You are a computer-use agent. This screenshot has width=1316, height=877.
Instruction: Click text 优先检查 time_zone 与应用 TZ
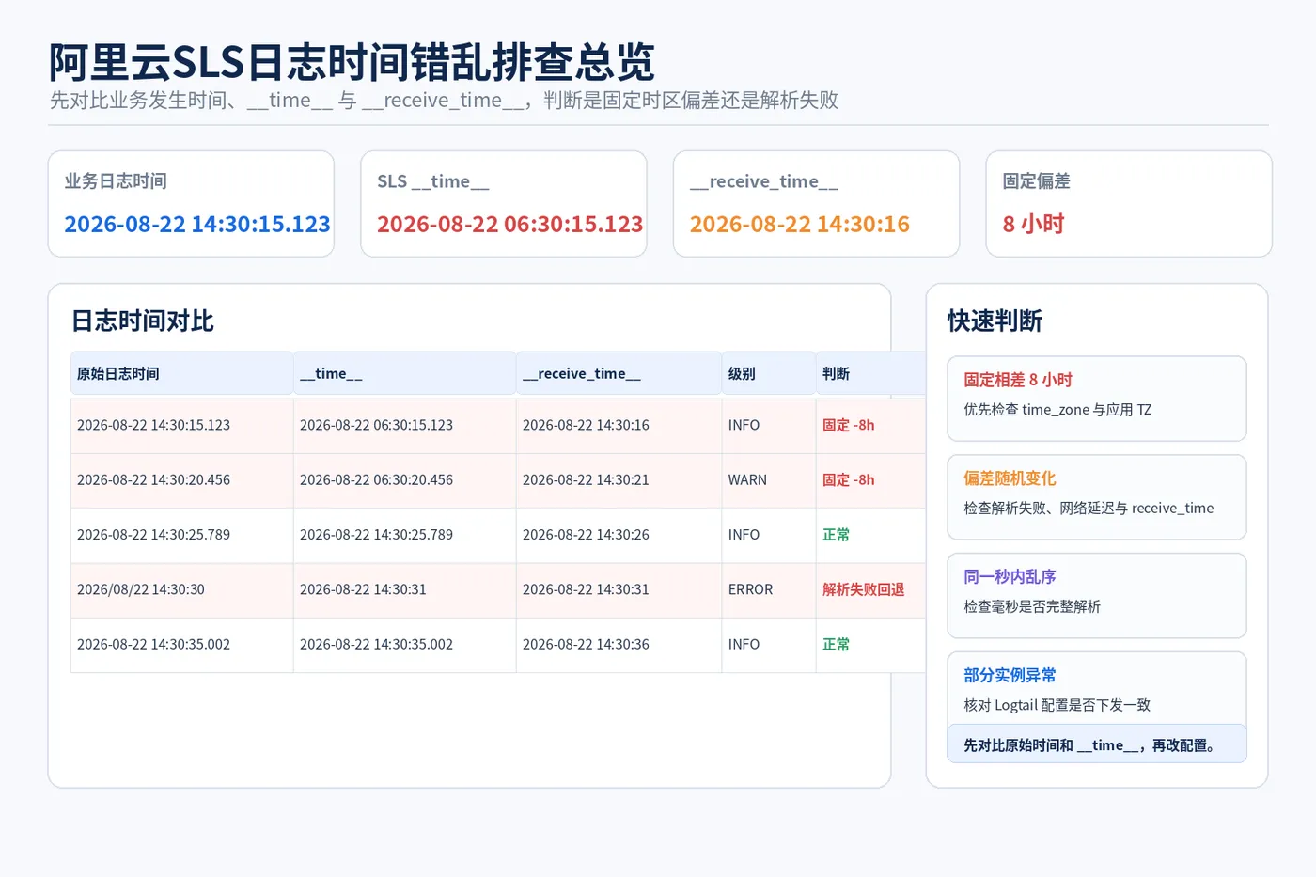[x=1057, y=409]
